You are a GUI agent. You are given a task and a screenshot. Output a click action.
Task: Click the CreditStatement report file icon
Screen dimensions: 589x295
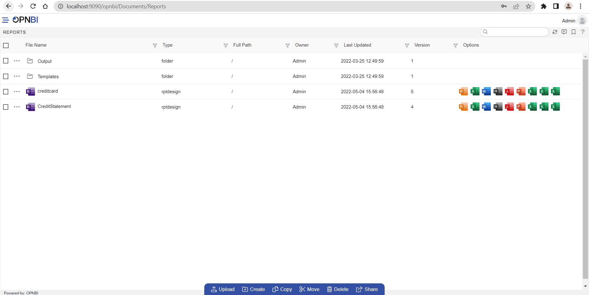coord(30,107)
